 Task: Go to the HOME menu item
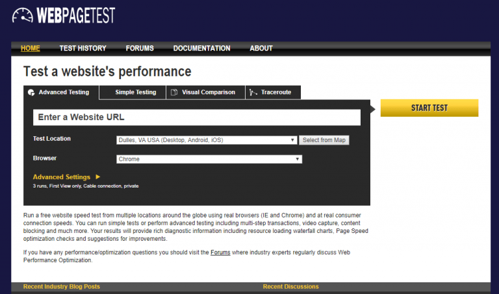point(31,48)
